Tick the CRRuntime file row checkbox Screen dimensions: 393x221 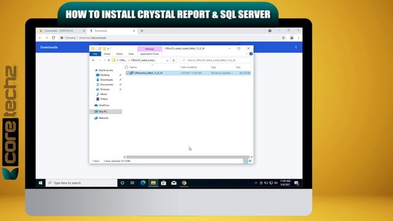point(127,73)
